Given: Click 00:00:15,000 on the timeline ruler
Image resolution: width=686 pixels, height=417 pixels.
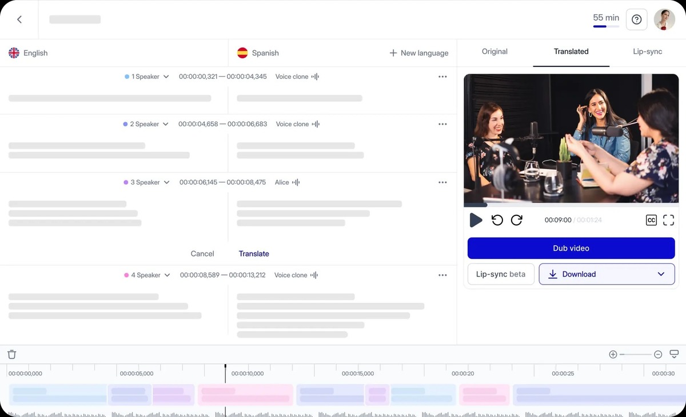Looking at the screenshot, I should [358, 374].
